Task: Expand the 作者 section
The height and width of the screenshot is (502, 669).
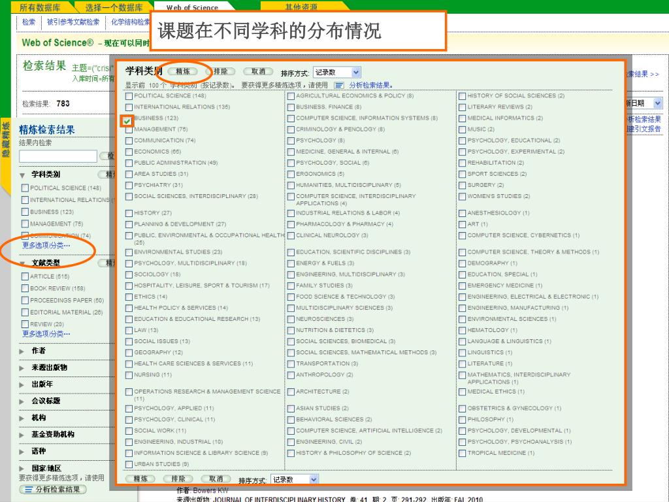Action: 22,351
